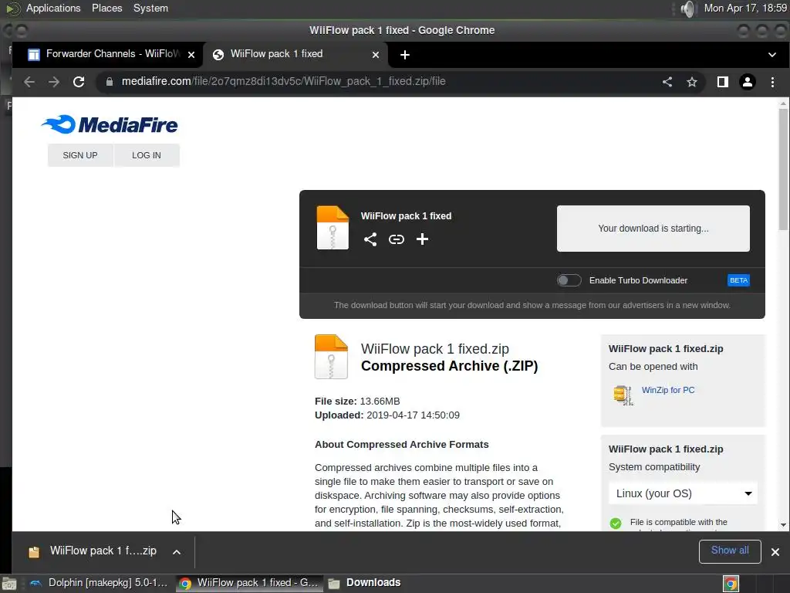790x593 pixels.
Task: Select the WiiFlow pack 1 fixed tab
Action: click(295, 55)
